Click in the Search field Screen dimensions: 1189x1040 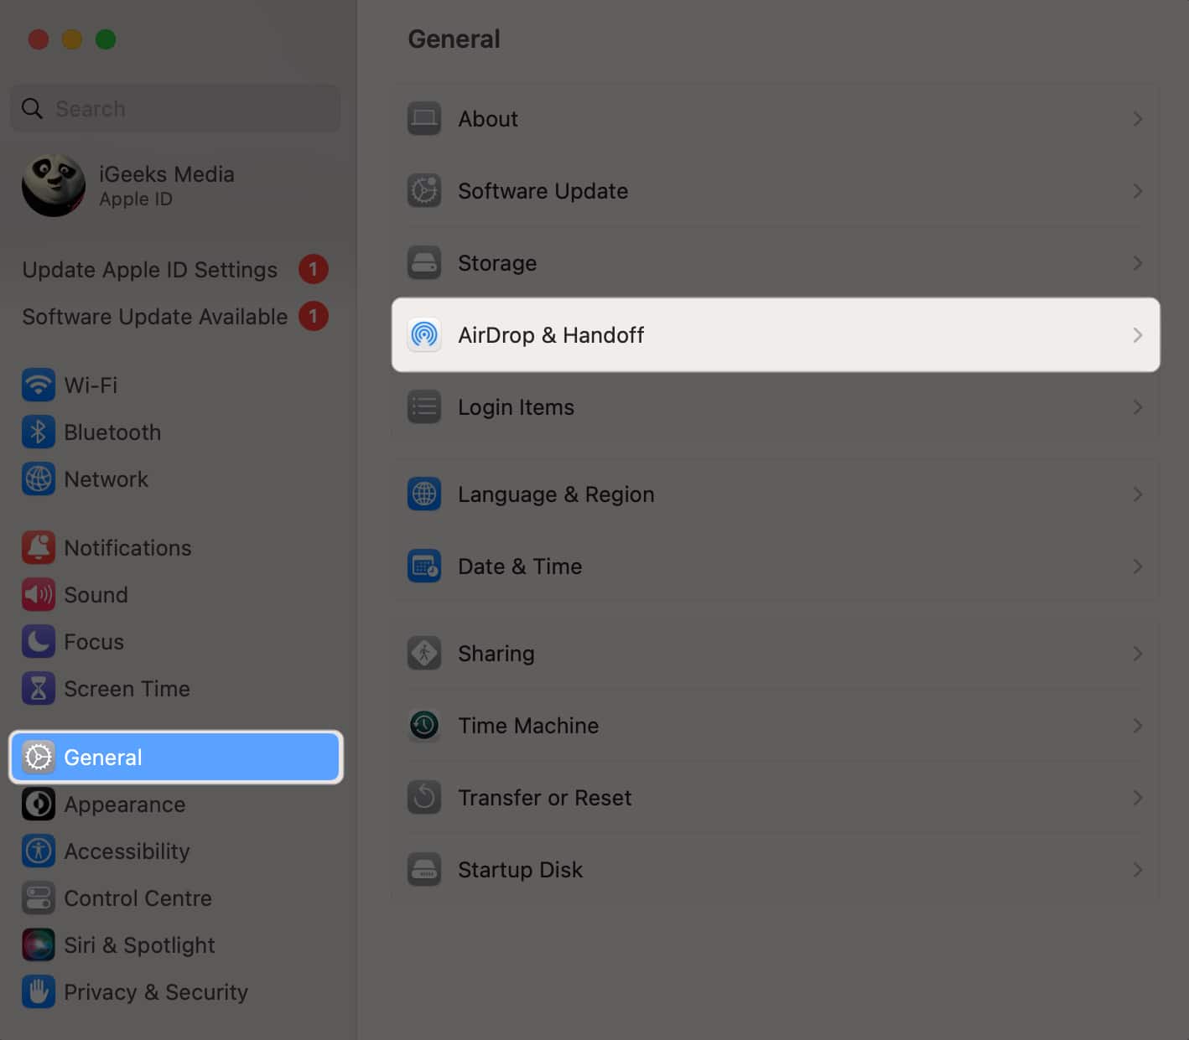(175, 109)
